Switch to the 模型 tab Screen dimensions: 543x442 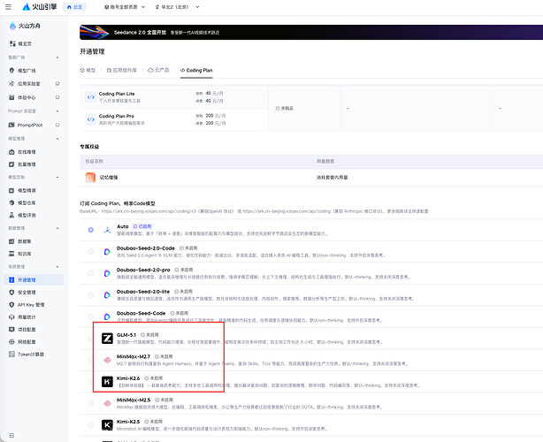click(x=88, y=70)
